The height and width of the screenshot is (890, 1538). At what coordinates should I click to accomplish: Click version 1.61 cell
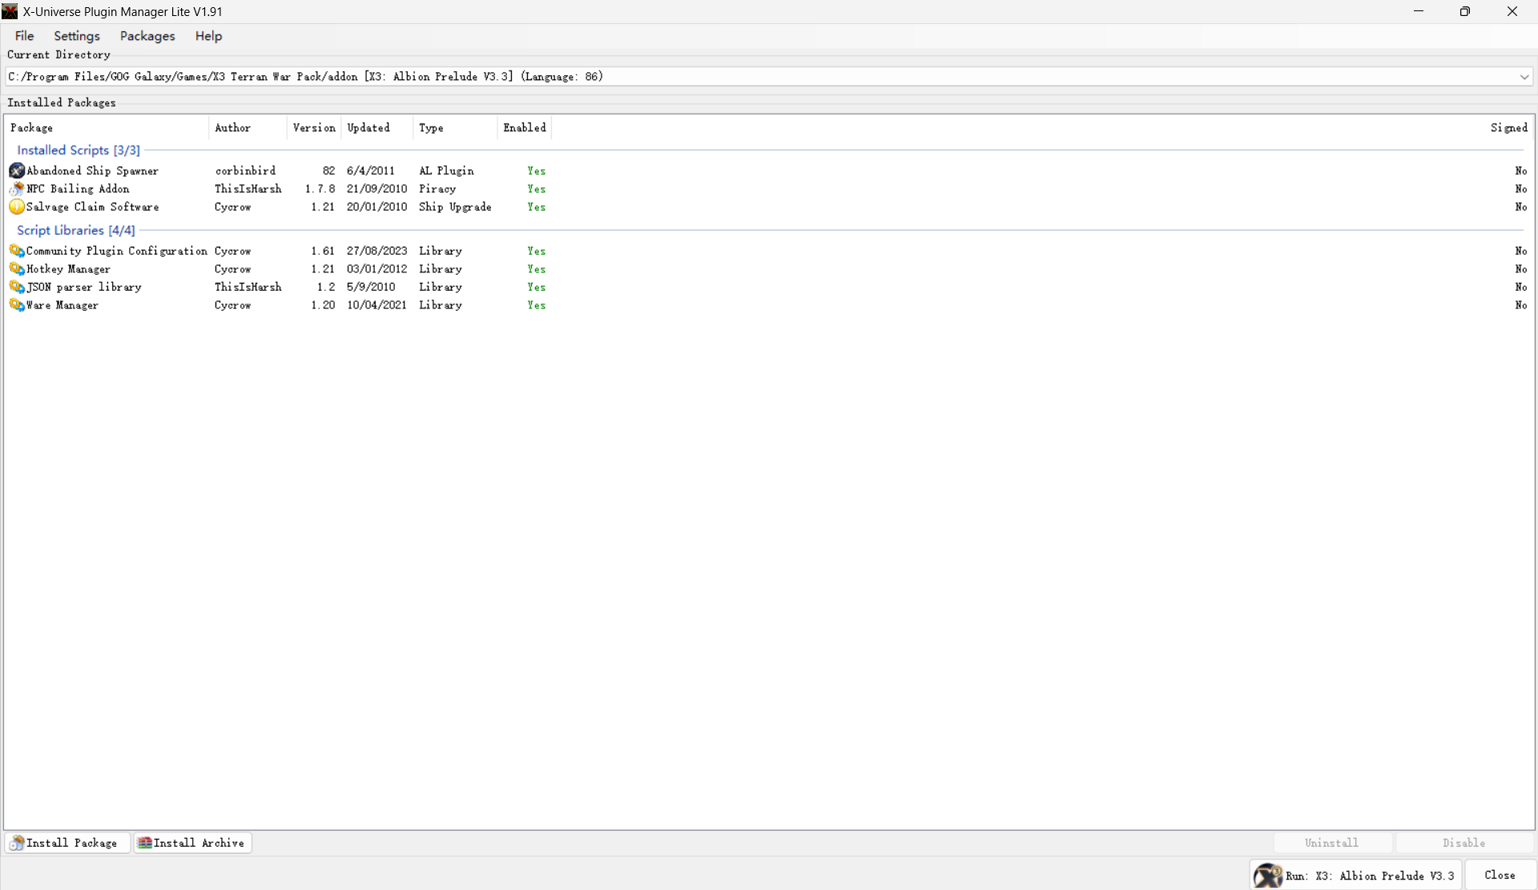click(x=323, y=251)
